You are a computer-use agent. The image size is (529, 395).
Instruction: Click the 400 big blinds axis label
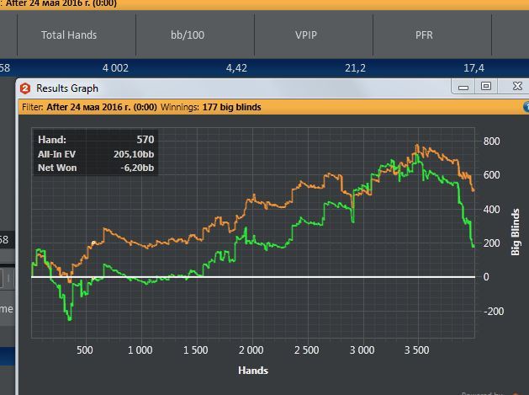pyautogui.click(x=491, y=209)
